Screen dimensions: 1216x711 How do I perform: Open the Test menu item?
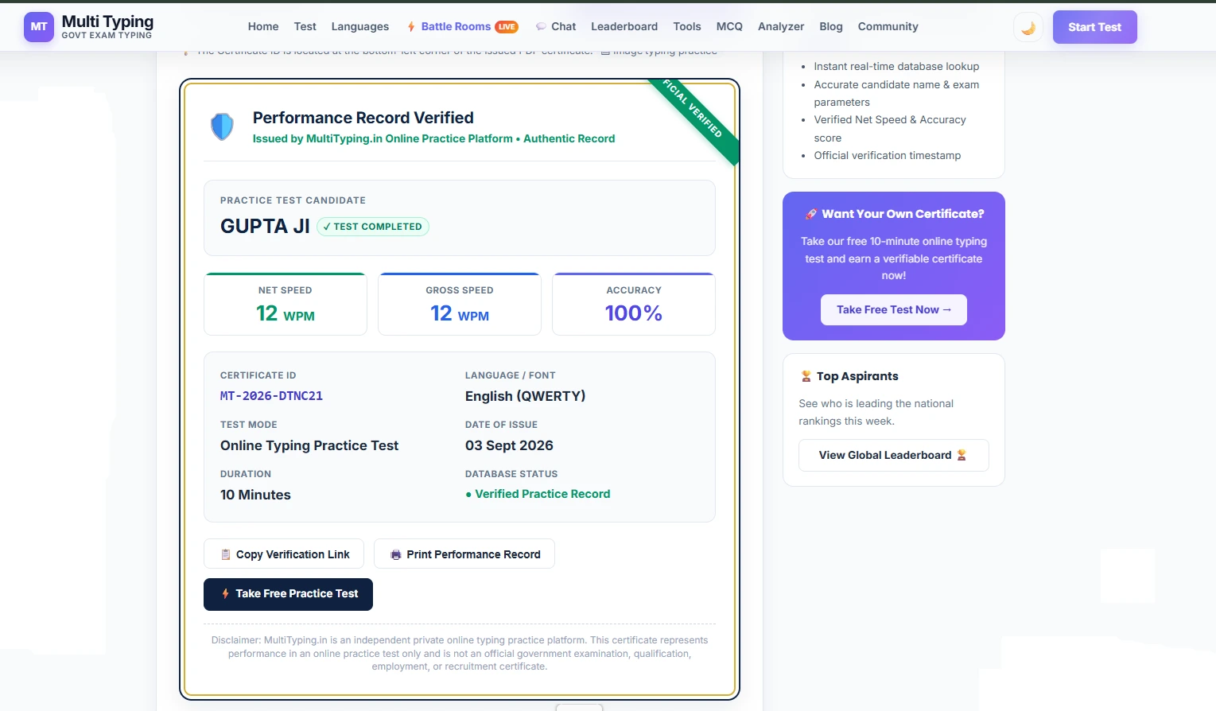coord(305,26)
